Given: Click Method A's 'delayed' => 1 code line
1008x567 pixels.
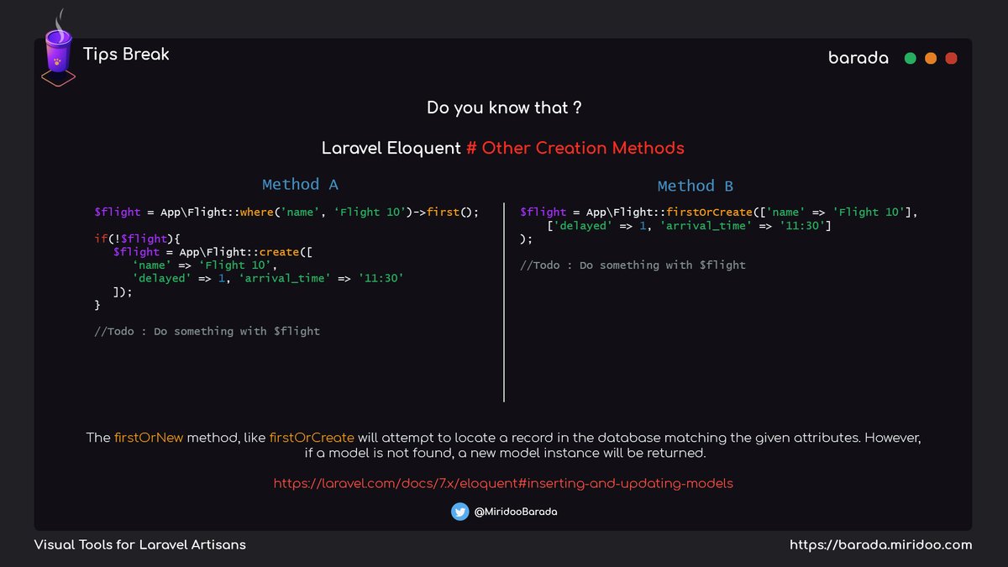Looking at the screenshot, I should click(269, 278).
